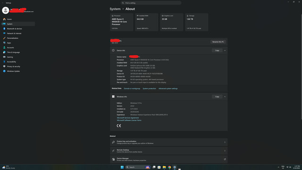Click System in the breadcrumb
Screen dimensions: 302x170
[115, 9]
